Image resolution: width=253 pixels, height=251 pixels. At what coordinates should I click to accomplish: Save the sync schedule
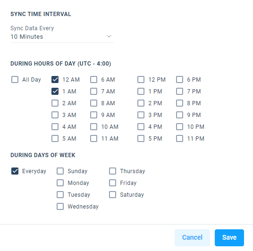(229, 238)
